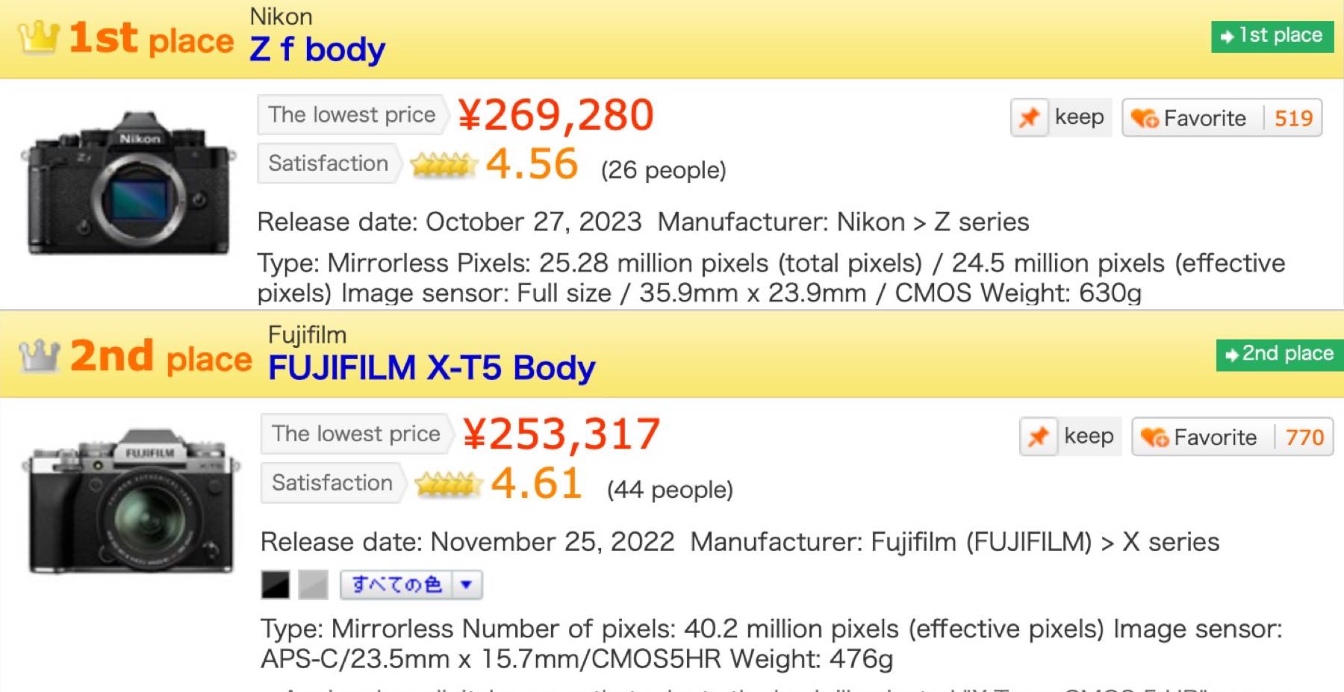Show the 44 people reviews for X-T5
The height and width of the screenshot is (692, 1344).
[670, 490]
